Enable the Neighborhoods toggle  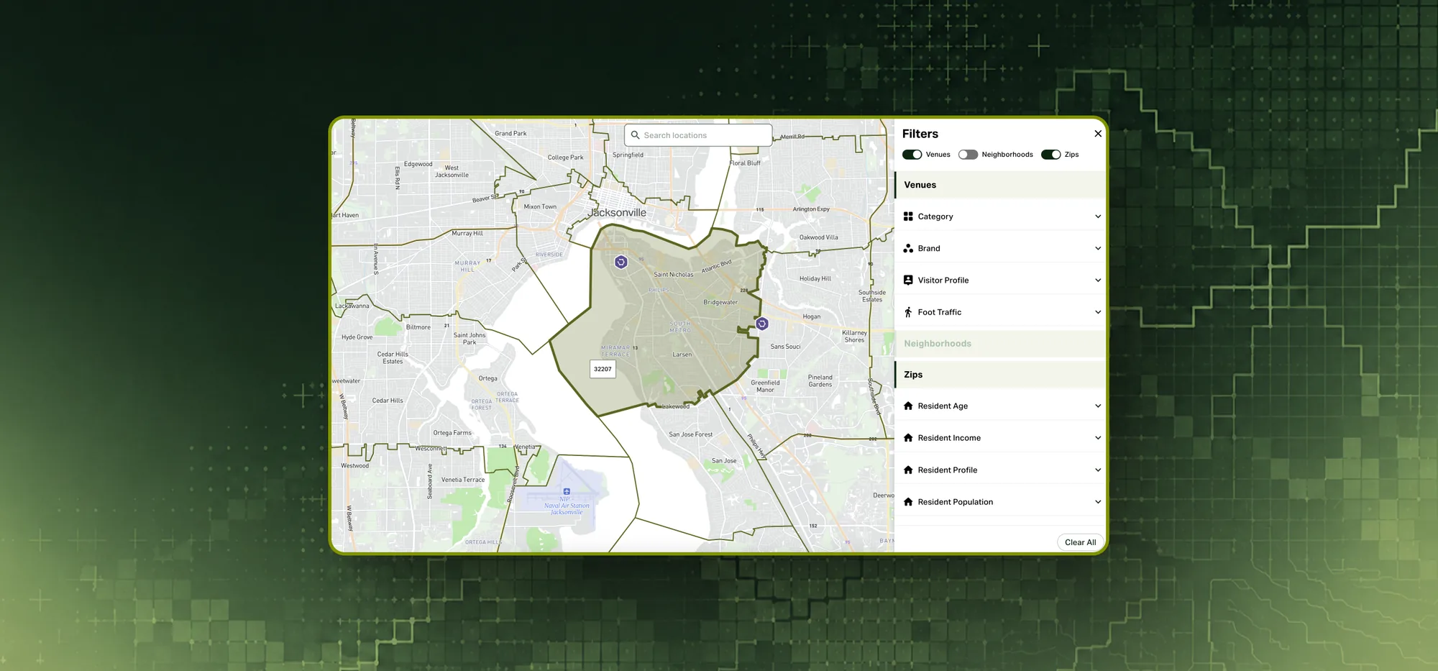[968, 155]
